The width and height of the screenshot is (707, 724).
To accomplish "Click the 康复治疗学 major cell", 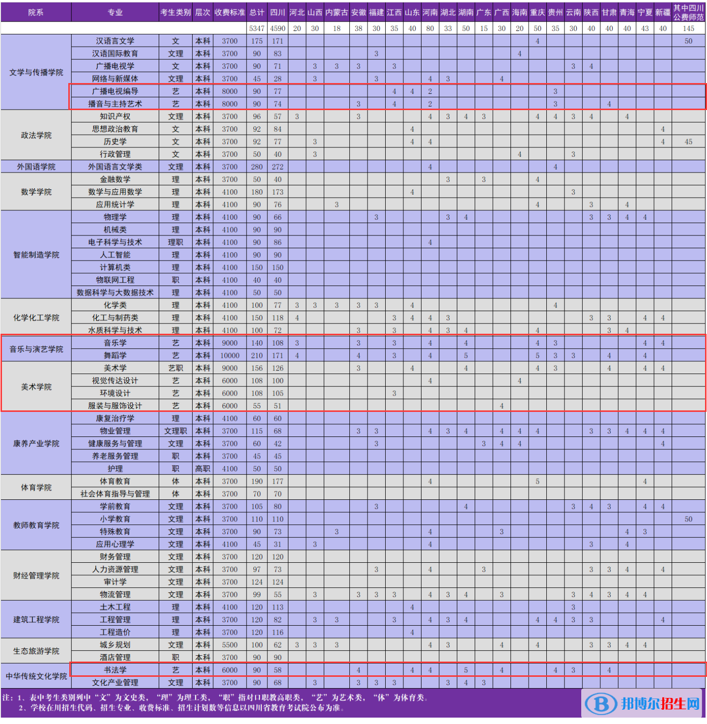I will pyautogui.click(x=115, y=418).
